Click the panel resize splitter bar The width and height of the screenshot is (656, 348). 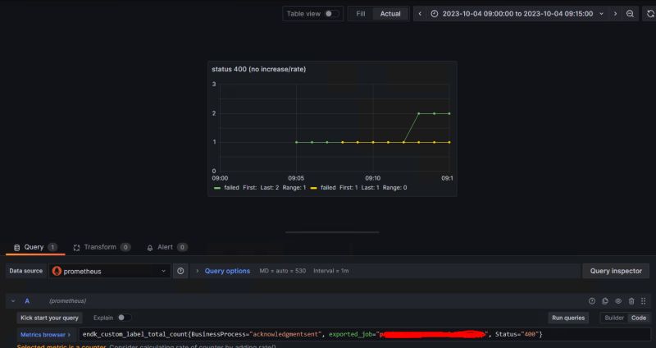332,232
